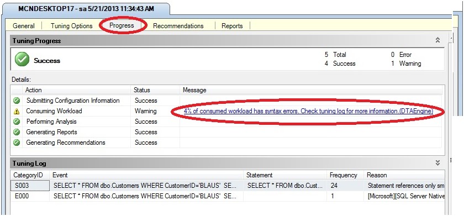The image size is (464, 216).
Task: Select the Progress tab
Action: pos(122,25)
